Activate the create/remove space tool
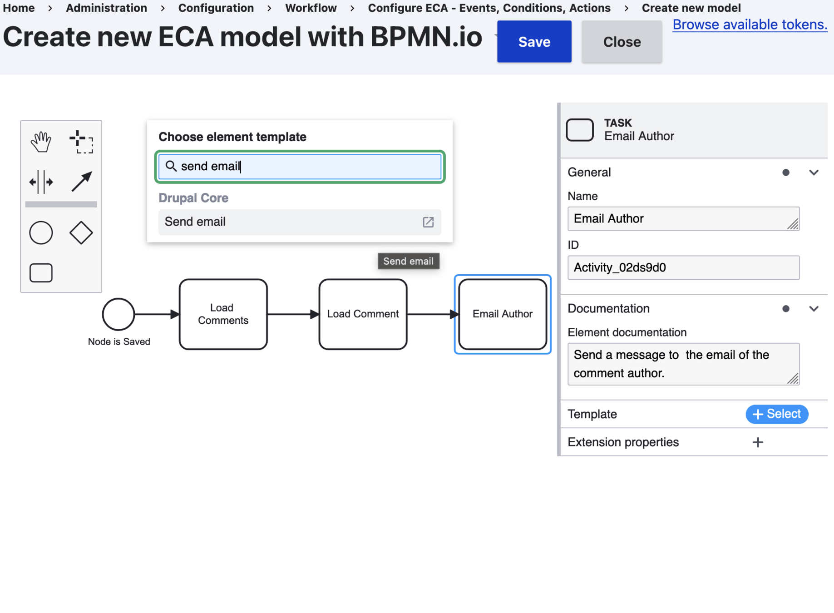Viewport: 834px width, 613px height. pos(41,182)
